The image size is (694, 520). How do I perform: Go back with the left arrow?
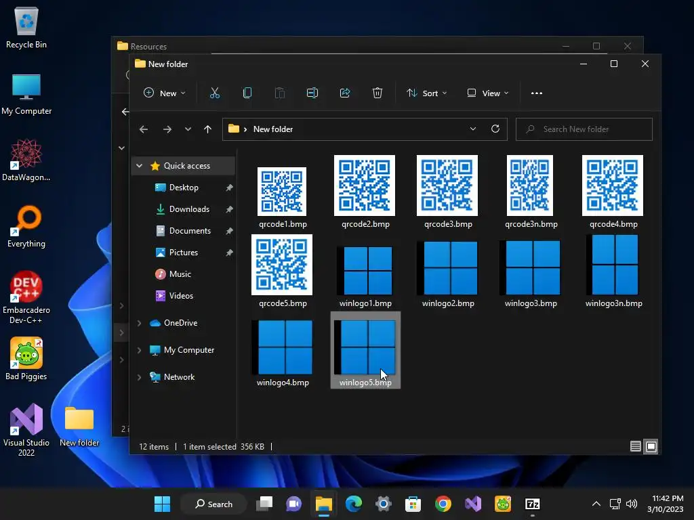click(x=144, y=129)
